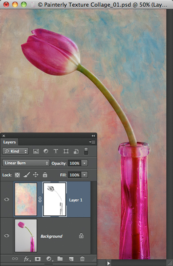Image resolution: width=173 pixels, height=266 pixels.
Task: Select the Layers panel tab
Action: click(x=9, y=142)
